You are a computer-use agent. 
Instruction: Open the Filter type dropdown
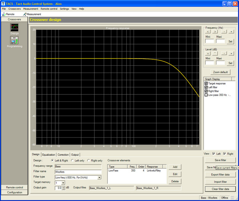(x=99, y=178)
